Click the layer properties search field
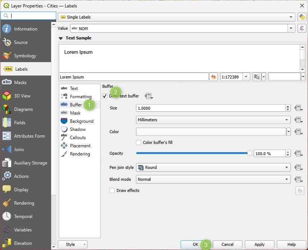This screenshot has height=250, width=308. (x=28, y=16)
